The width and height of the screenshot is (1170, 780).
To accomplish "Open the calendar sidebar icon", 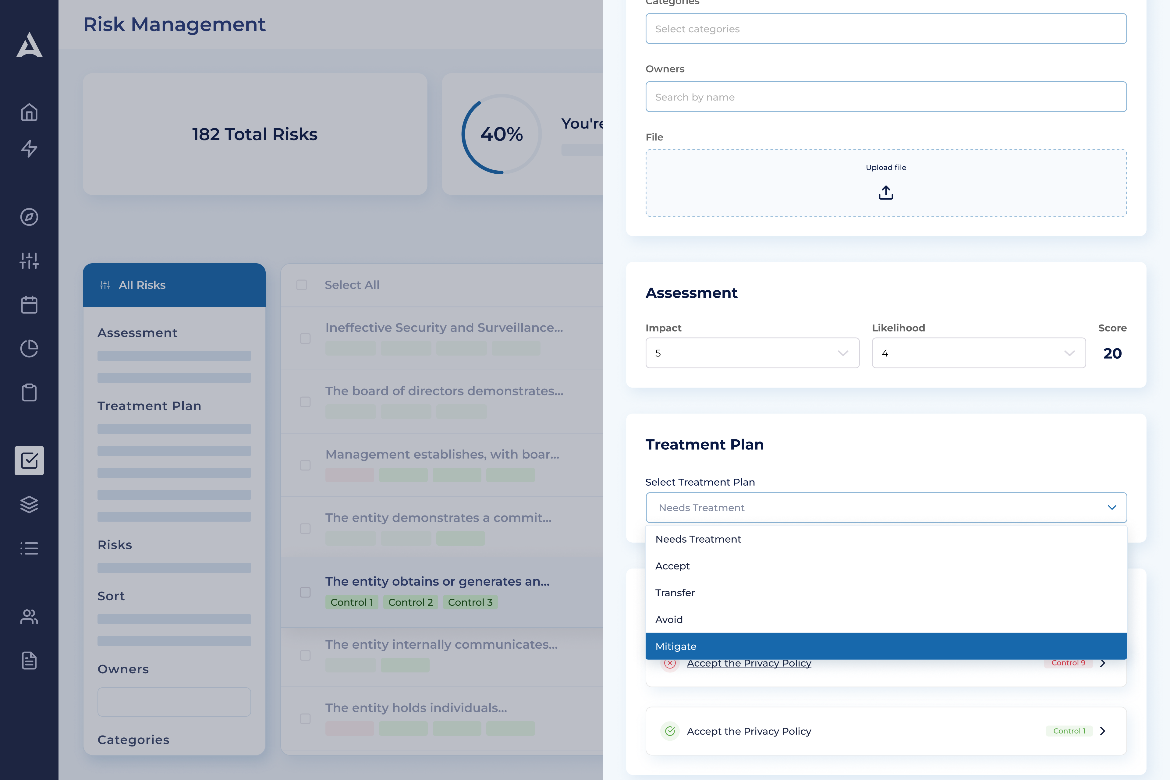I will [29, 304].
